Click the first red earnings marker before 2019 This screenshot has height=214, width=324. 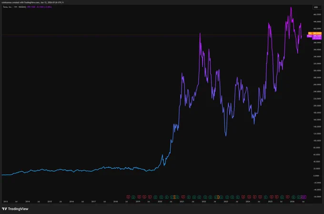point(128,197)
